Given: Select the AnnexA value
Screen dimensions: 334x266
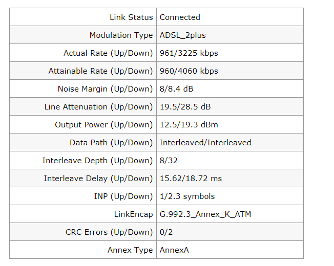Looking at the screenshot, I should point(175,250).
